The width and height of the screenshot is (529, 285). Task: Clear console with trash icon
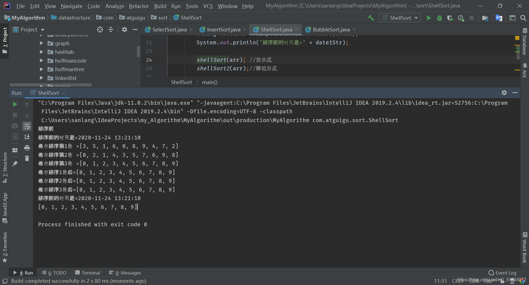click(x=27, y=158)
